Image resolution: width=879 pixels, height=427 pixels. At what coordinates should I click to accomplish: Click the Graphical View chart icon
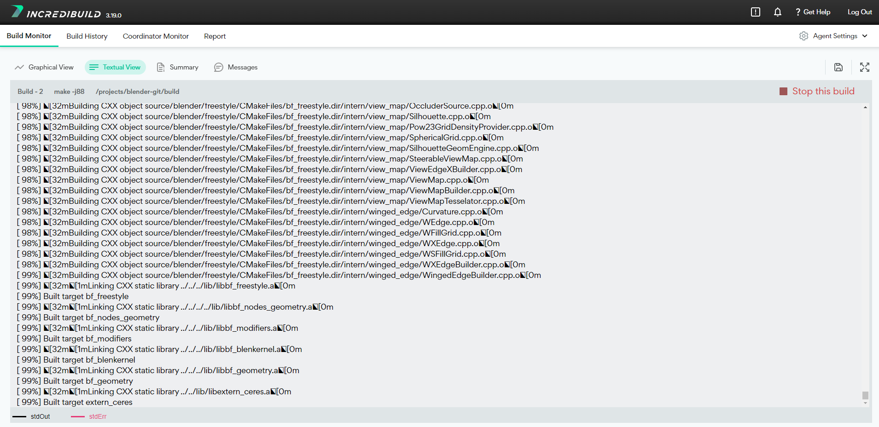coord(19,67)
